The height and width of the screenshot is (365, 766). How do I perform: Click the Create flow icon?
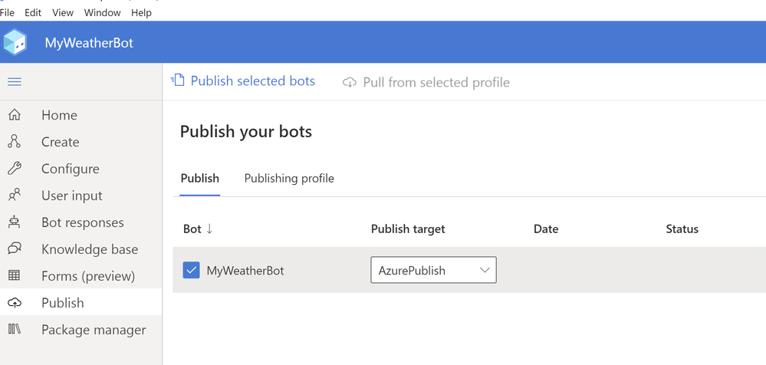coord(14,142)
